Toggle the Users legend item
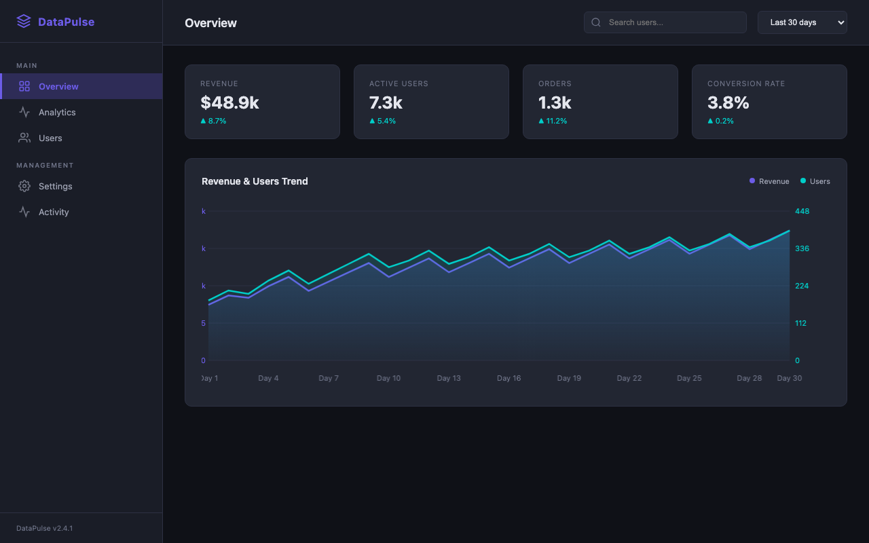The image size is (869, 543). (x=815, y=181)
